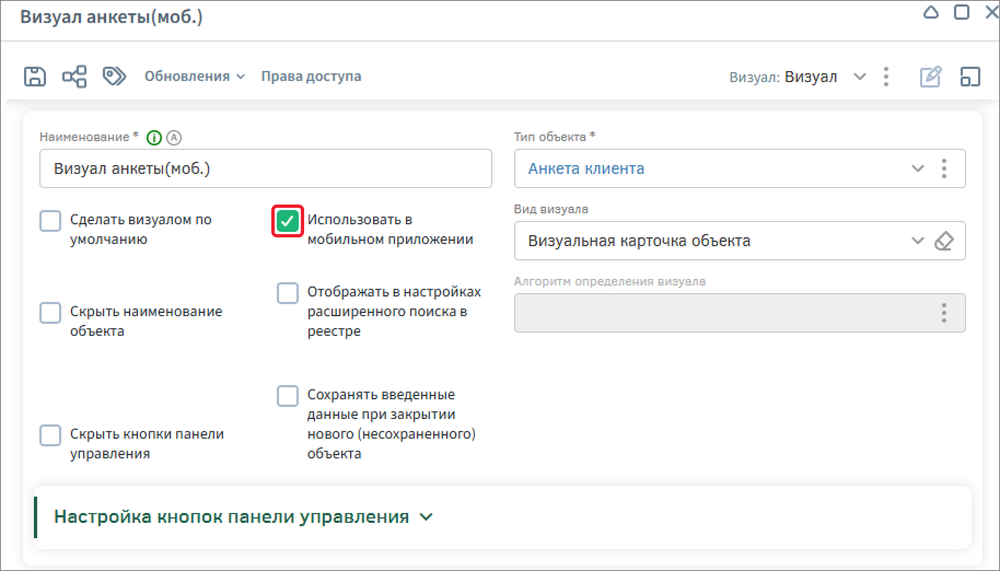Viewport: 1000px width, 571px height.
Task: Follow the Анкета клиента link
Action: (586, 168)
